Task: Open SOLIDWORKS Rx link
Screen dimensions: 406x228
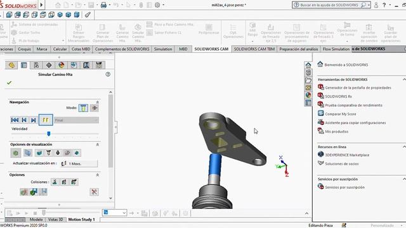Action: (338, 96)
